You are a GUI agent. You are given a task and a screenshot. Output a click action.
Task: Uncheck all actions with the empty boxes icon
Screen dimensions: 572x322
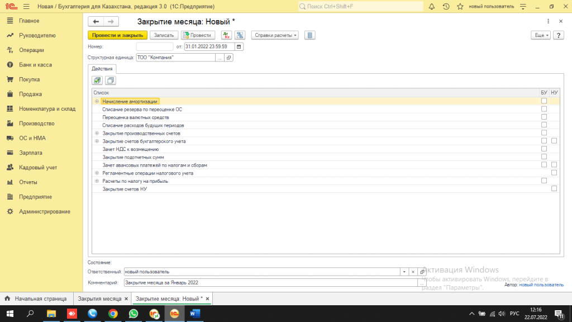(x=110, y=80)
